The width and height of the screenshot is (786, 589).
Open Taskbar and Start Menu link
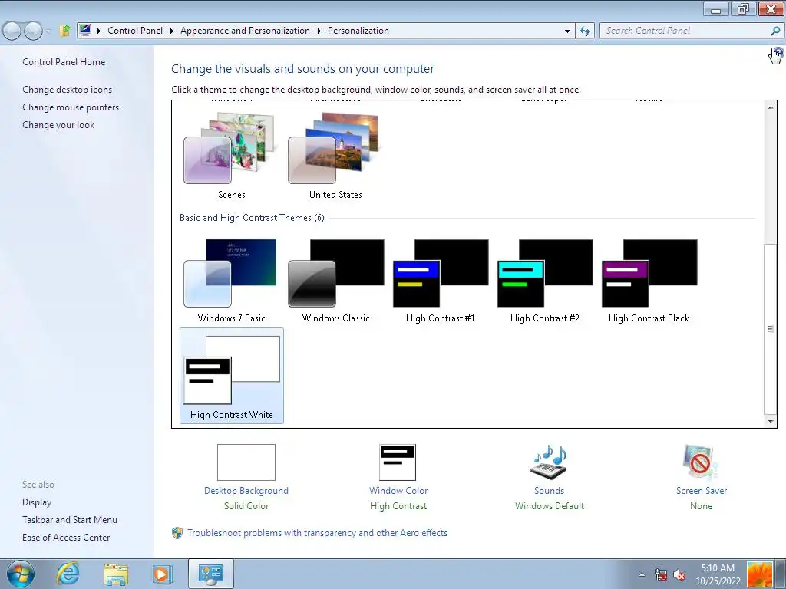tap(70, 520)
